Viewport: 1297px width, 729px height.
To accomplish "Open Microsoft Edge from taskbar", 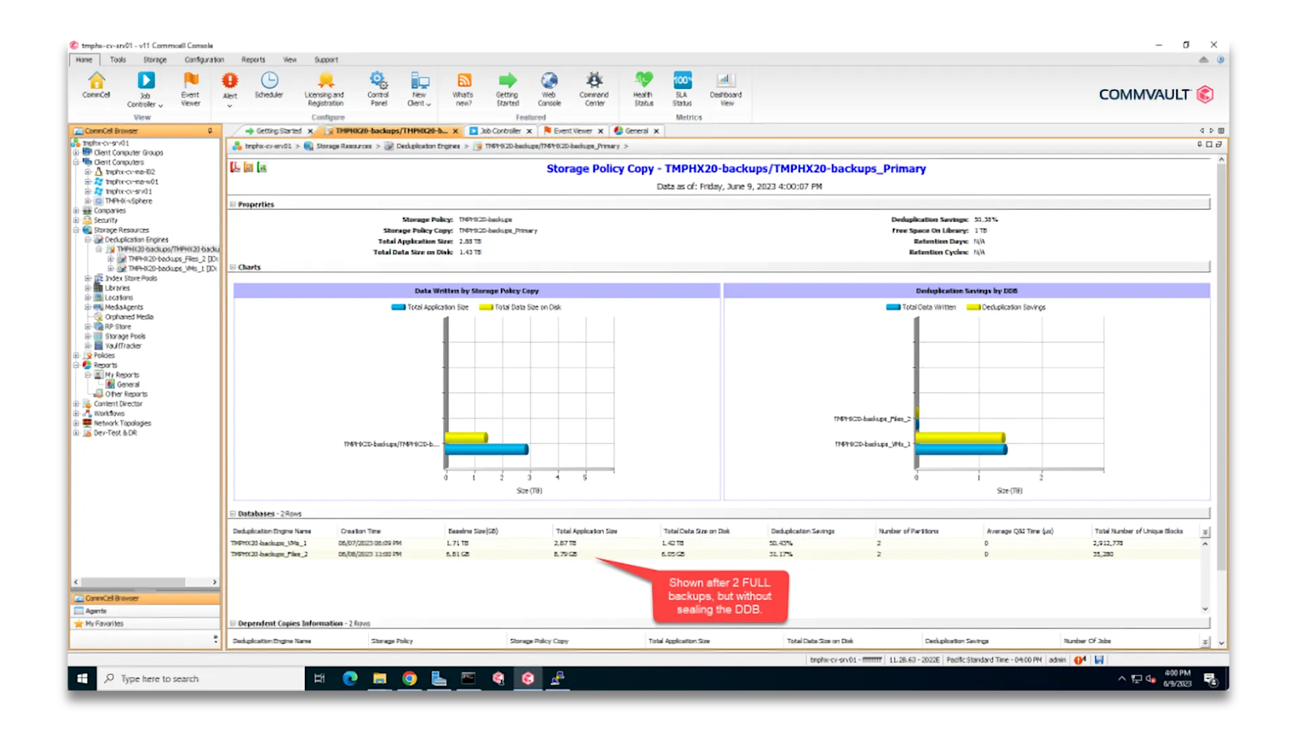I will pos(349,679).
